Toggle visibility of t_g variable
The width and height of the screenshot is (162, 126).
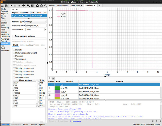tap(50, 85)
